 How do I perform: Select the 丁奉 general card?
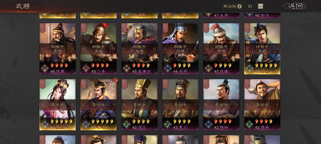point(99,49)
